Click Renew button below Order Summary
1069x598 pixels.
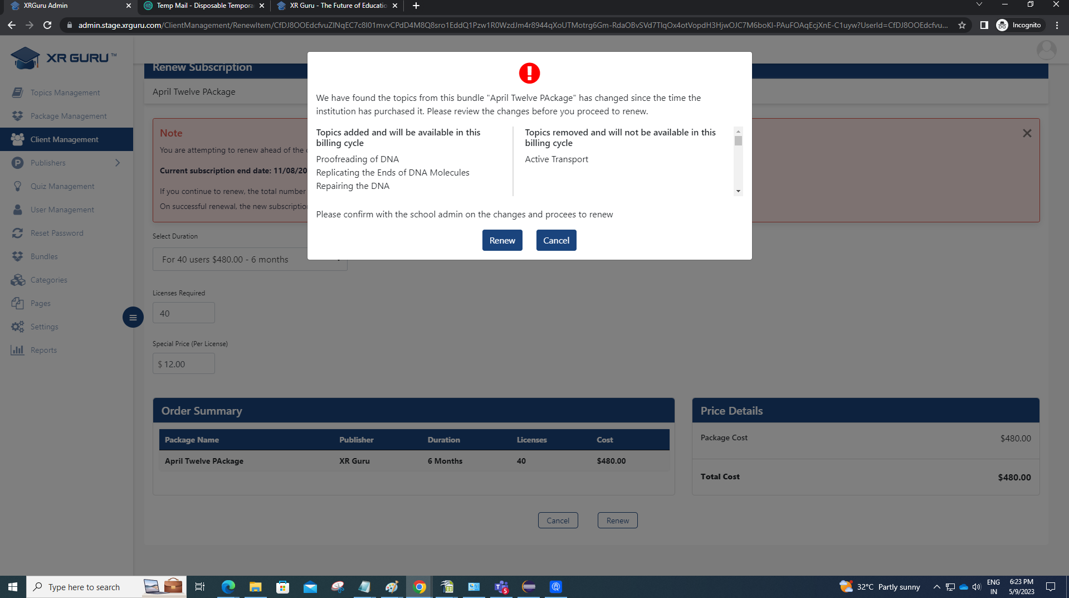tap(617, 521)
